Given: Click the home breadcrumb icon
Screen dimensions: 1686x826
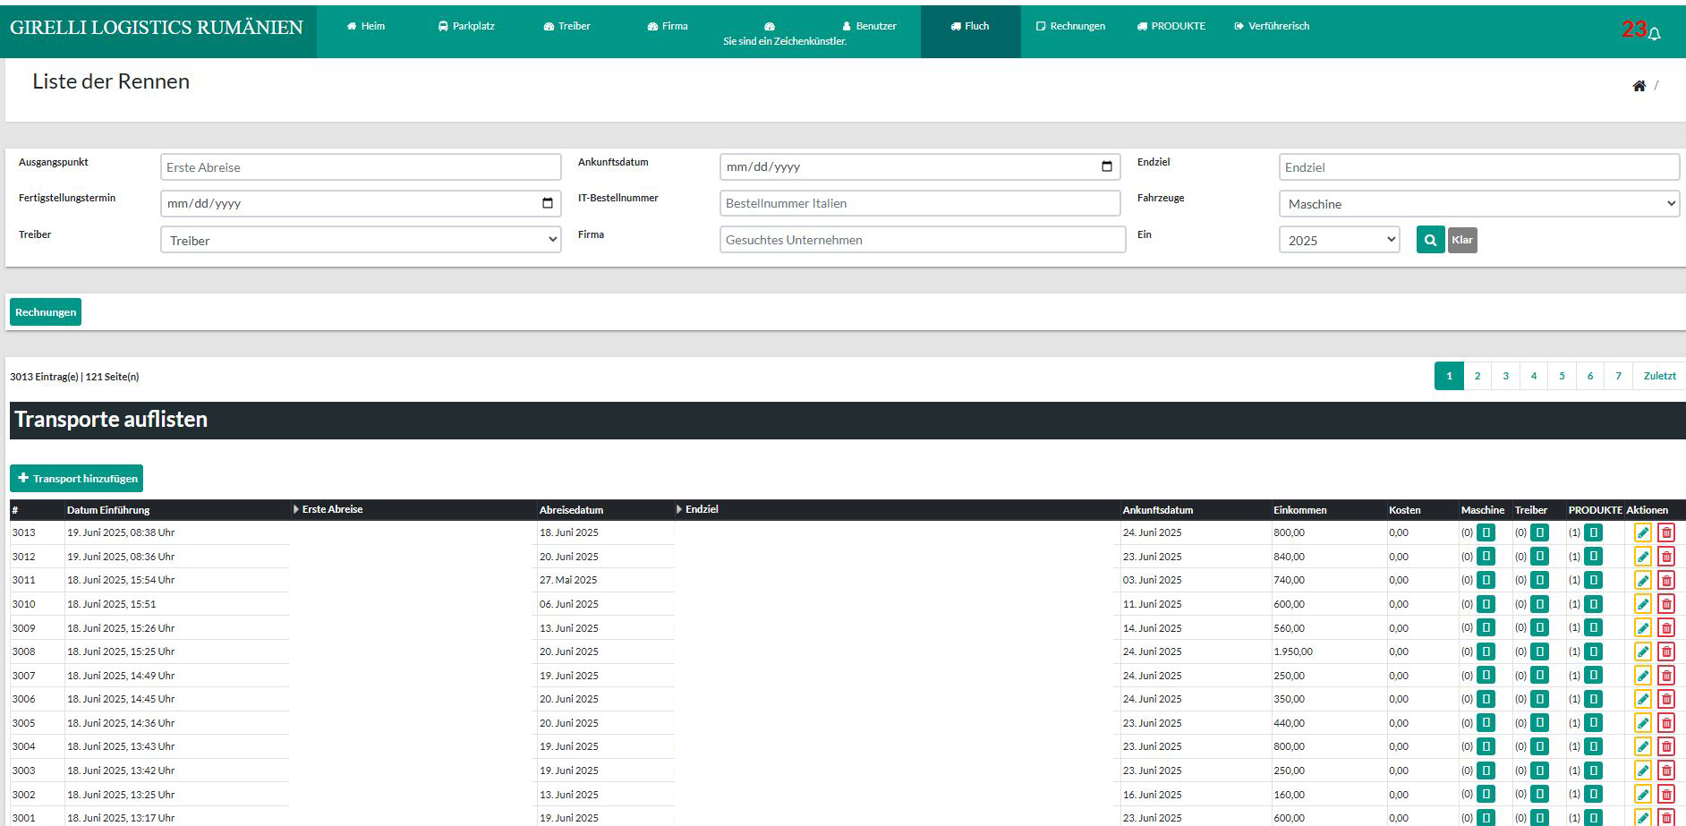Looking at the screenshot, I should point(1639,86).
